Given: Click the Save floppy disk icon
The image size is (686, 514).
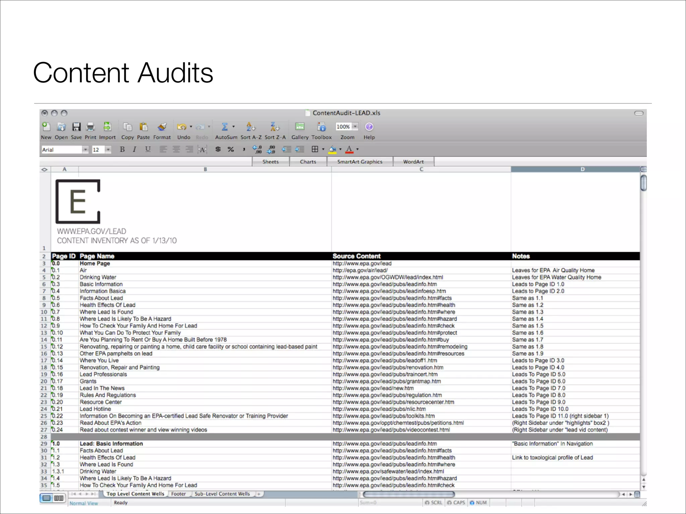Looking at the screenshot, I should pos(76,127).
